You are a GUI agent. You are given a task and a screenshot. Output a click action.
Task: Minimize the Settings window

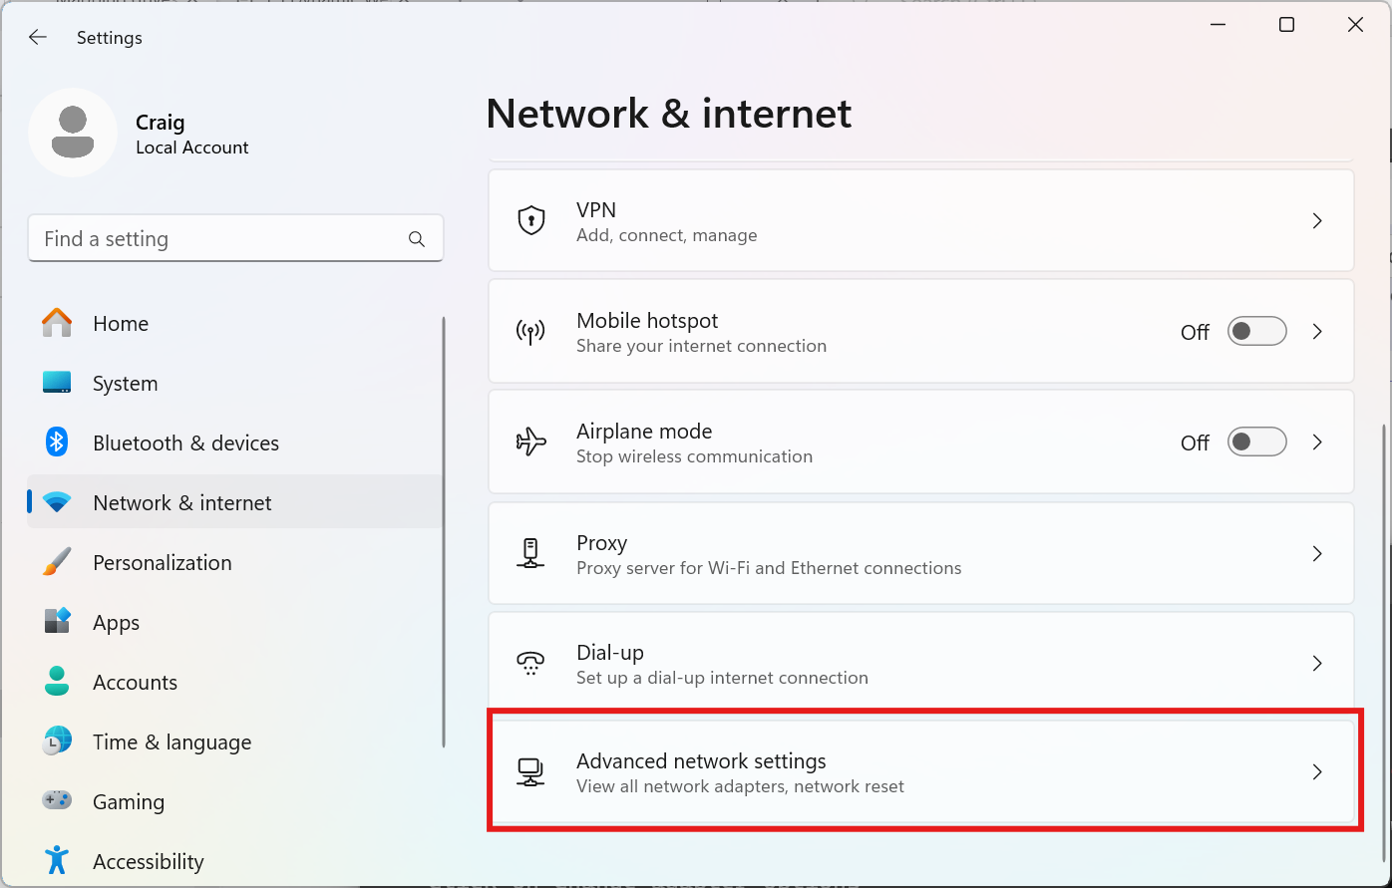click(1218, 25)
